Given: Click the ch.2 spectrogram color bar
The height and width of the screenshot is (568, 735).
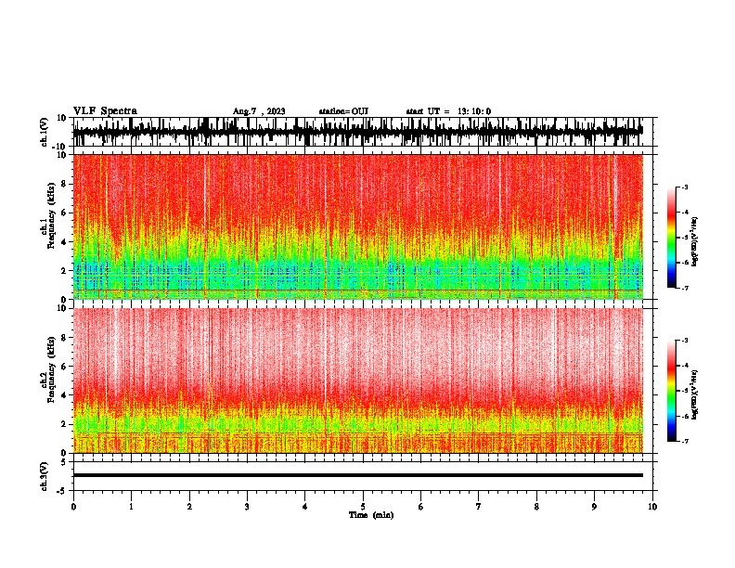Looking at the screenshot, I should pos(672,391).
